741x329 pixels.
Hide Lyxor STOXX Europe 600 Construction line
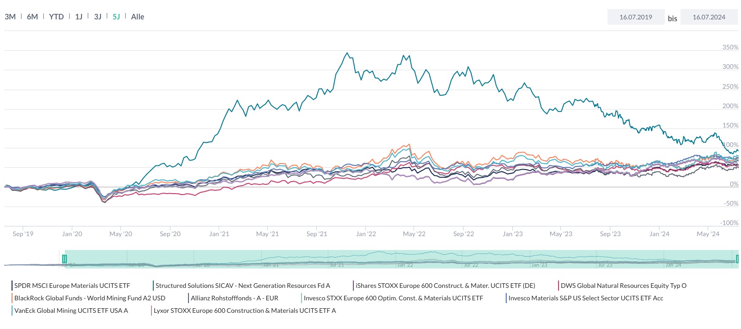[x=245, y=311]
